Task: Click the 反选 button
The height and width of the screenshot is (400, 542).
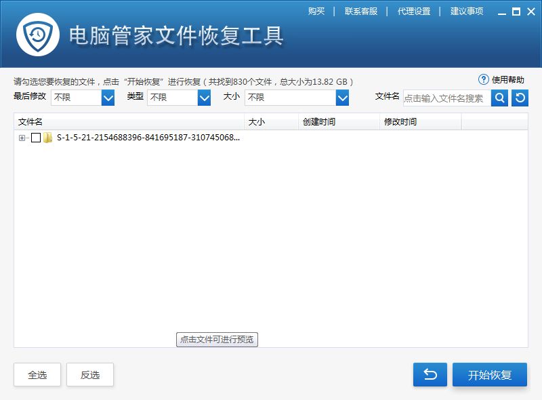Action: [x=90, y=374]
